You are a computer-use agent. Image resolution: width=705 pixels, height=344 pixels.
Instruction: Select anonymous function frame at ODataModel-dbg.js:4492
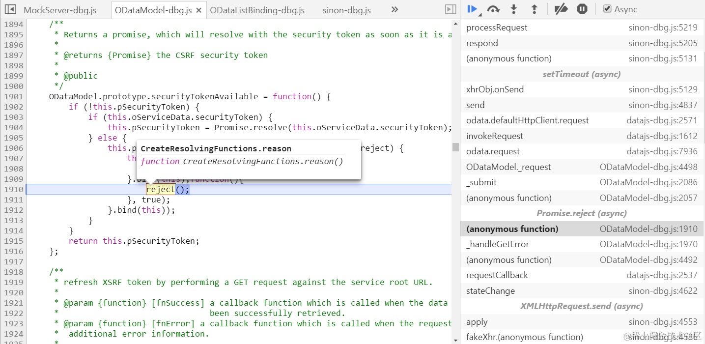(x=583, y=260)
